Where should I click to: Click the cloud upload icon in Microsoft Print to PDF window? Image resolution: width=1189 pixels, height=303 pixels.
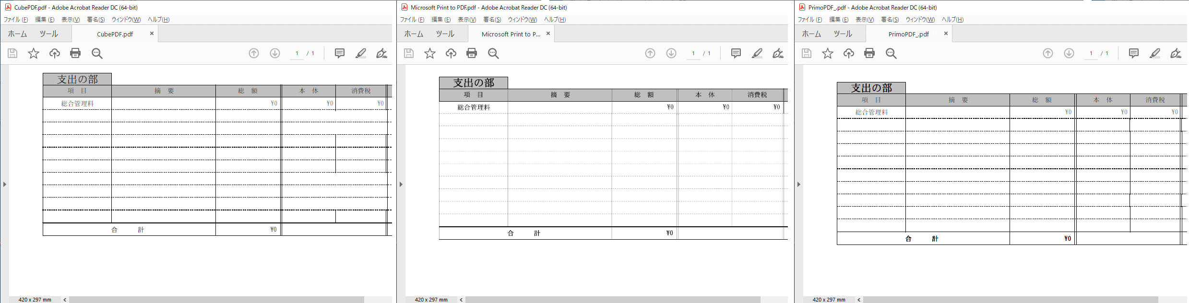tap(451, 53)
